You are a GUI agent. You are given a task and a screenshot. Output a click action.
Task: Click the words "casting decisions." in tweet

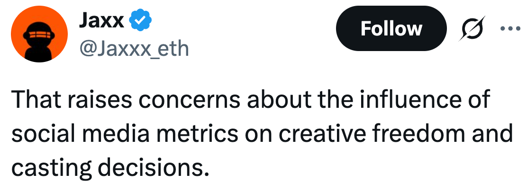110,168
